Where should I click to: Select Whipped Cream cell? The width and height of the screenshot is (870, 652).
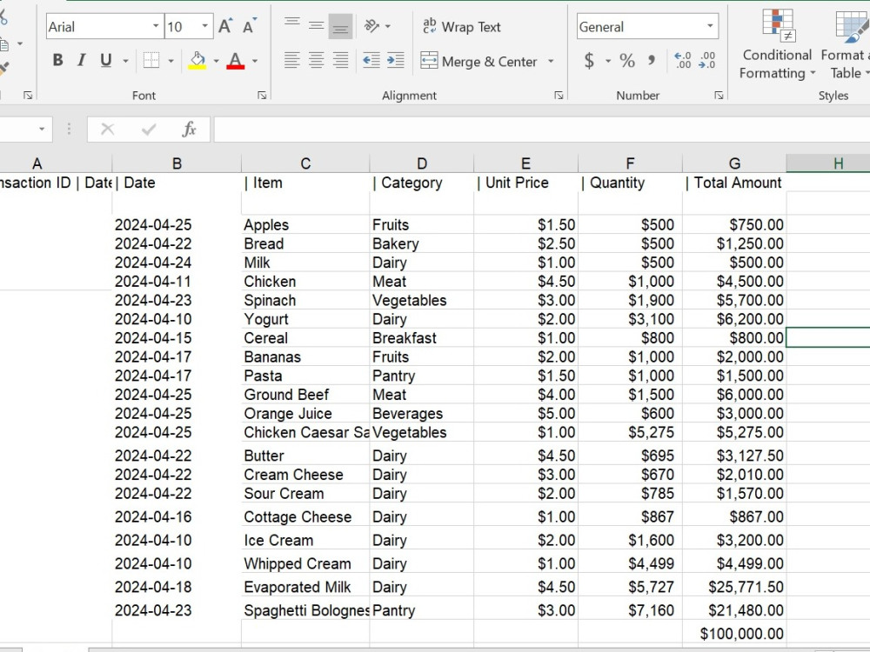pos(305,563)
